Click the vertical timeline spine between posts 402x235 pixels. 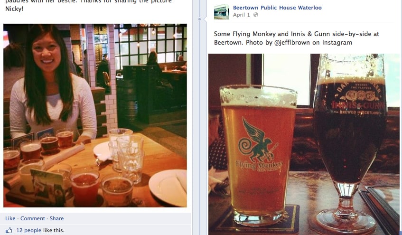pyautogui.click(x=199, y=128)
